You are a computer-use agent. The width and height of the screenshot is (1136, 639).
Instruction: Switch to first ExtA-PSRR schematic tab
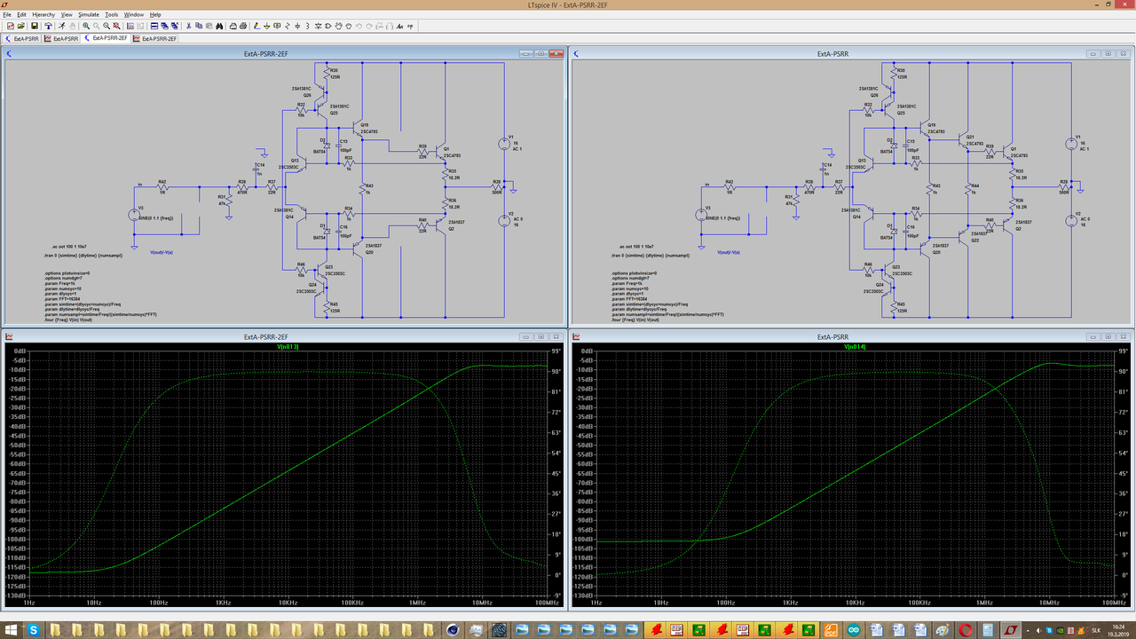[22, 39]
